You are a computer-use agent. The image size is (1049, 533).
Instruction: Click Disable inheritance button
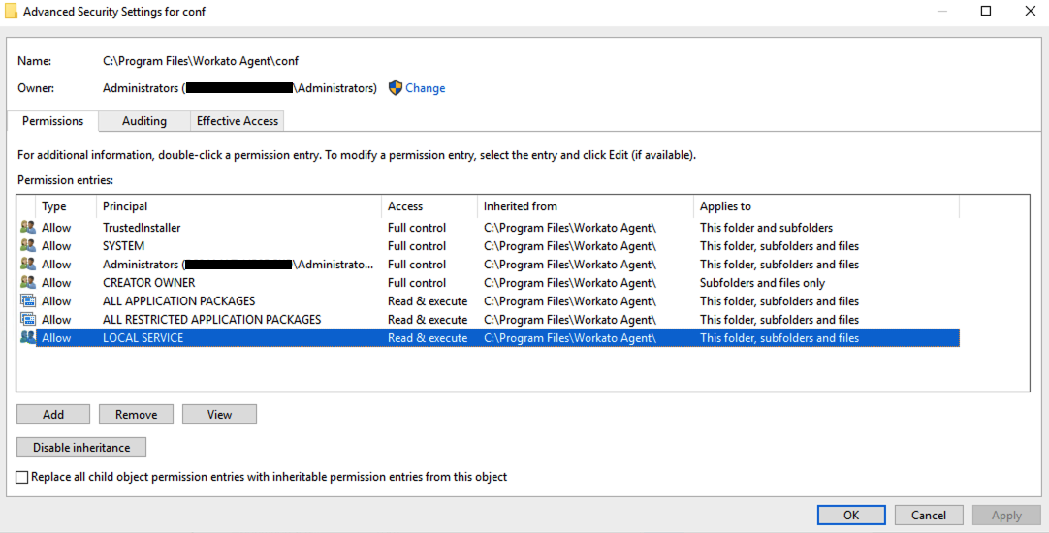click(81, 448)
